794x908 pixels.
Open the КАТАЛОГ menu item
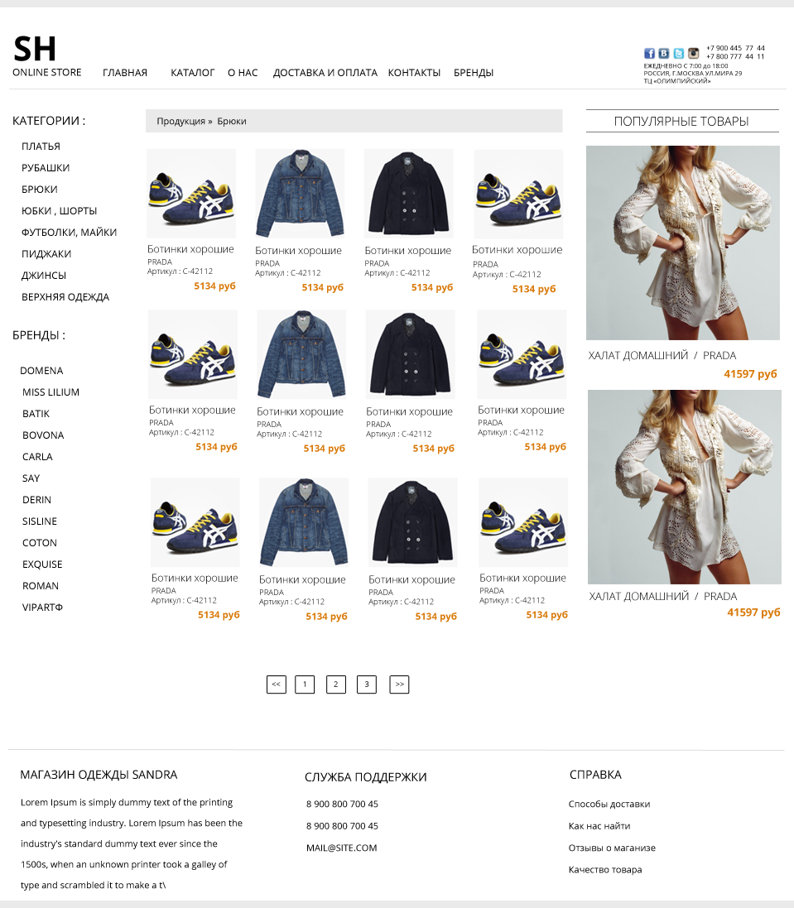(192, 73)
